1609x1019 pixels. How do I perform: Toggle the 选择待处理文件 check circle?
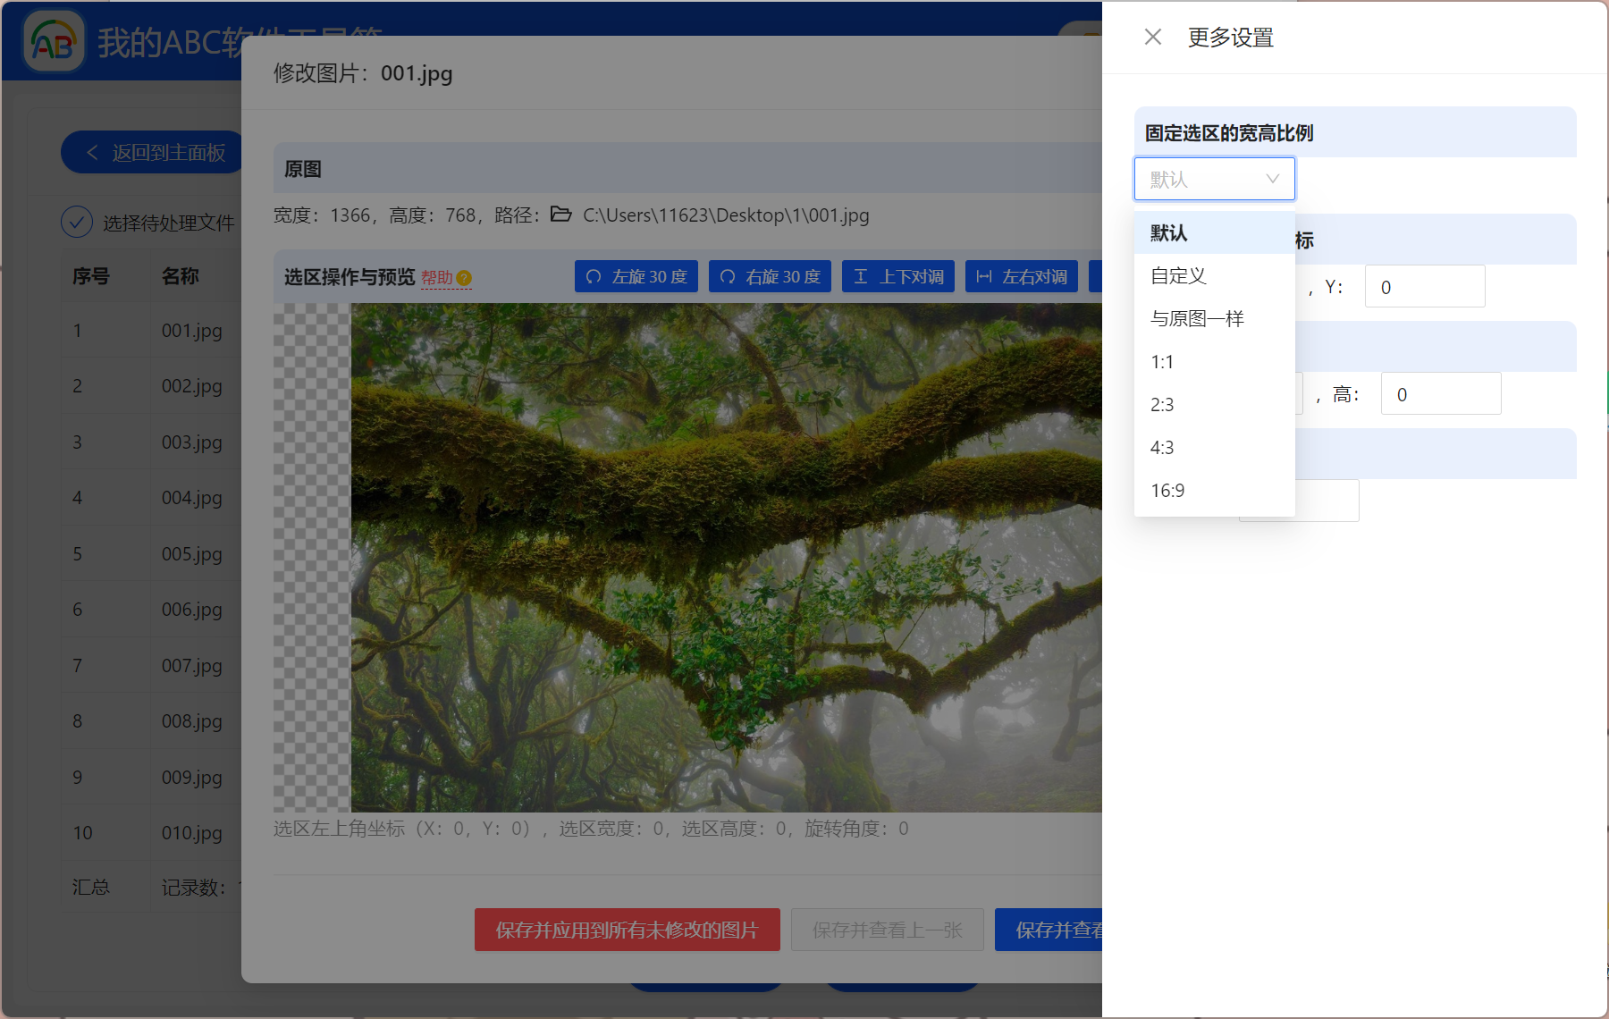77,222
